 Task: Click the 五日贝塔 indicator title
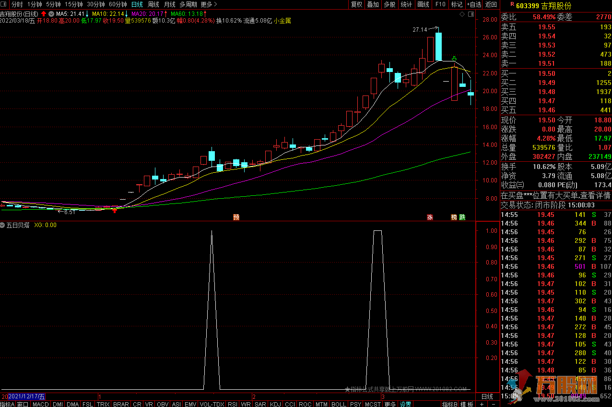click(x=18, y=225)
